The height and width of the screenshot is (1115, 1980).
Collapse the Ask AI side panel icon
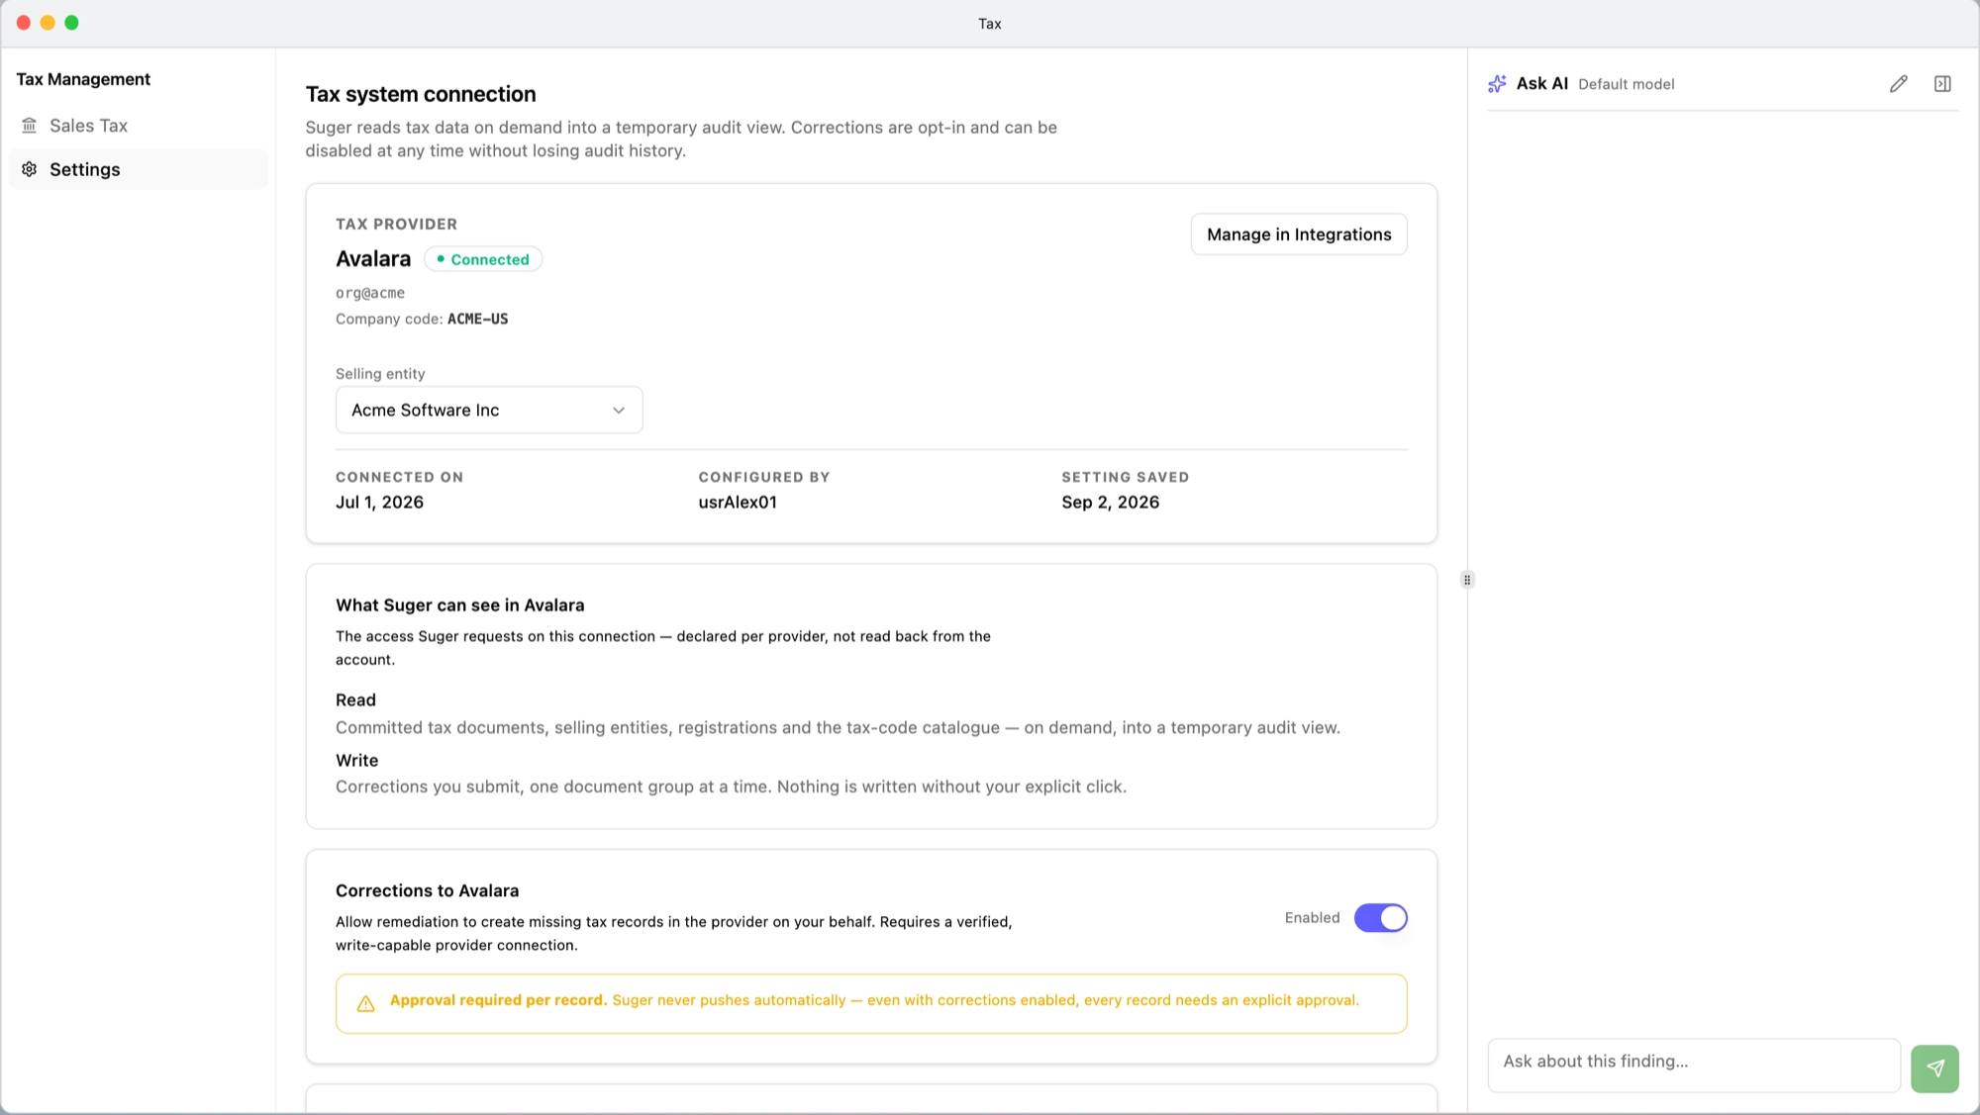[x=1942, y=84]
